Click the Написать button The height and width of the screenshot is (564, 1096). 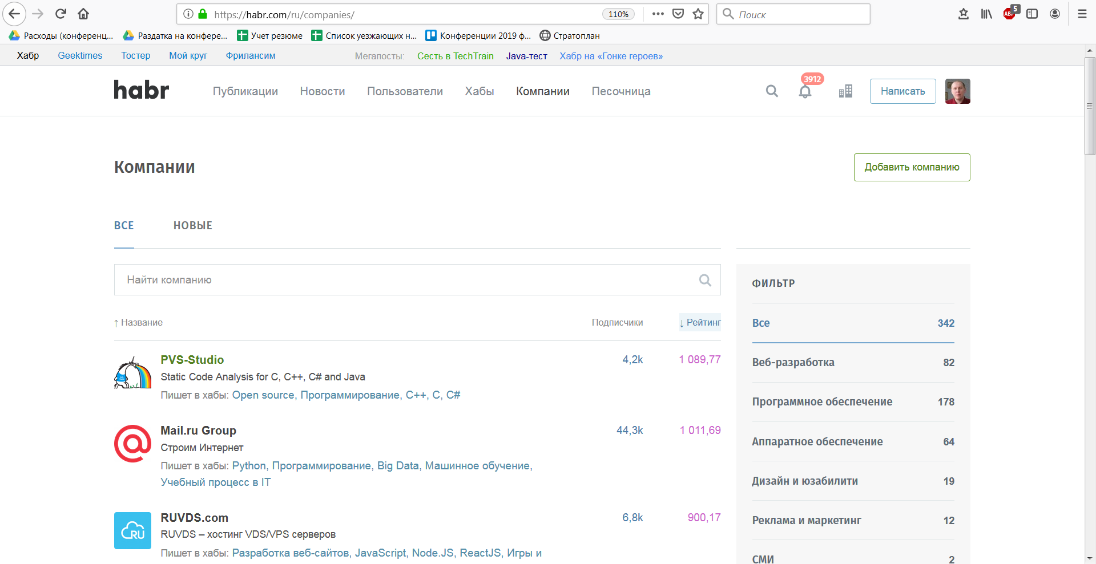[x=902, y=91]
